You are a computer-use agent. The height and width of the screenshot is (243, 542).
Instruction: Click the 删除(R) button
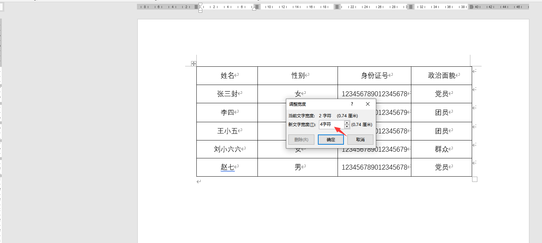301,139
